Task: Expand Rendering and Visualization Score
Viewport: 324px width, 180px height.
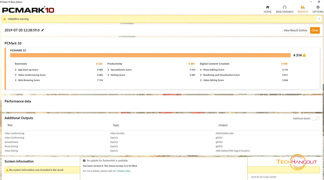Action: (201, 75)
